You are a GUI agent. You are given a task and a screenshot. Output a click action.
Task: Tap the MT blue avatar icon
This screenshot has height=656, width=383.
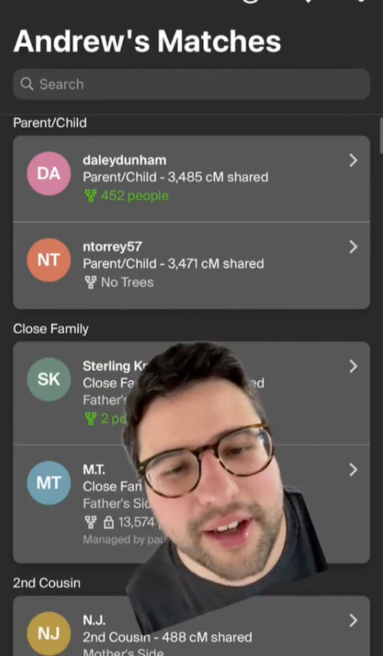pyautogui.click(x=48, y=483)
